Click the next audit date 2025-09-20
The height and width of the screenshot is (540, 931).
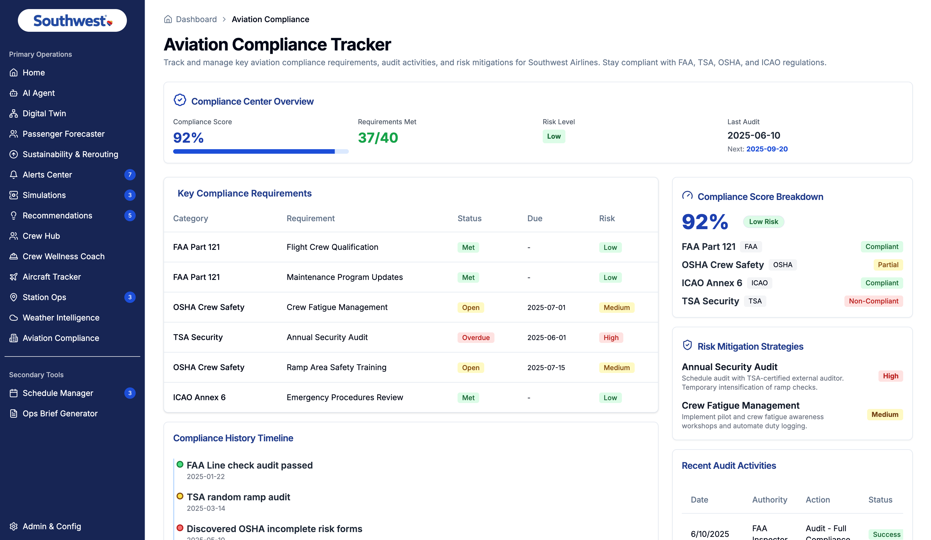click(x=767, y=149)
